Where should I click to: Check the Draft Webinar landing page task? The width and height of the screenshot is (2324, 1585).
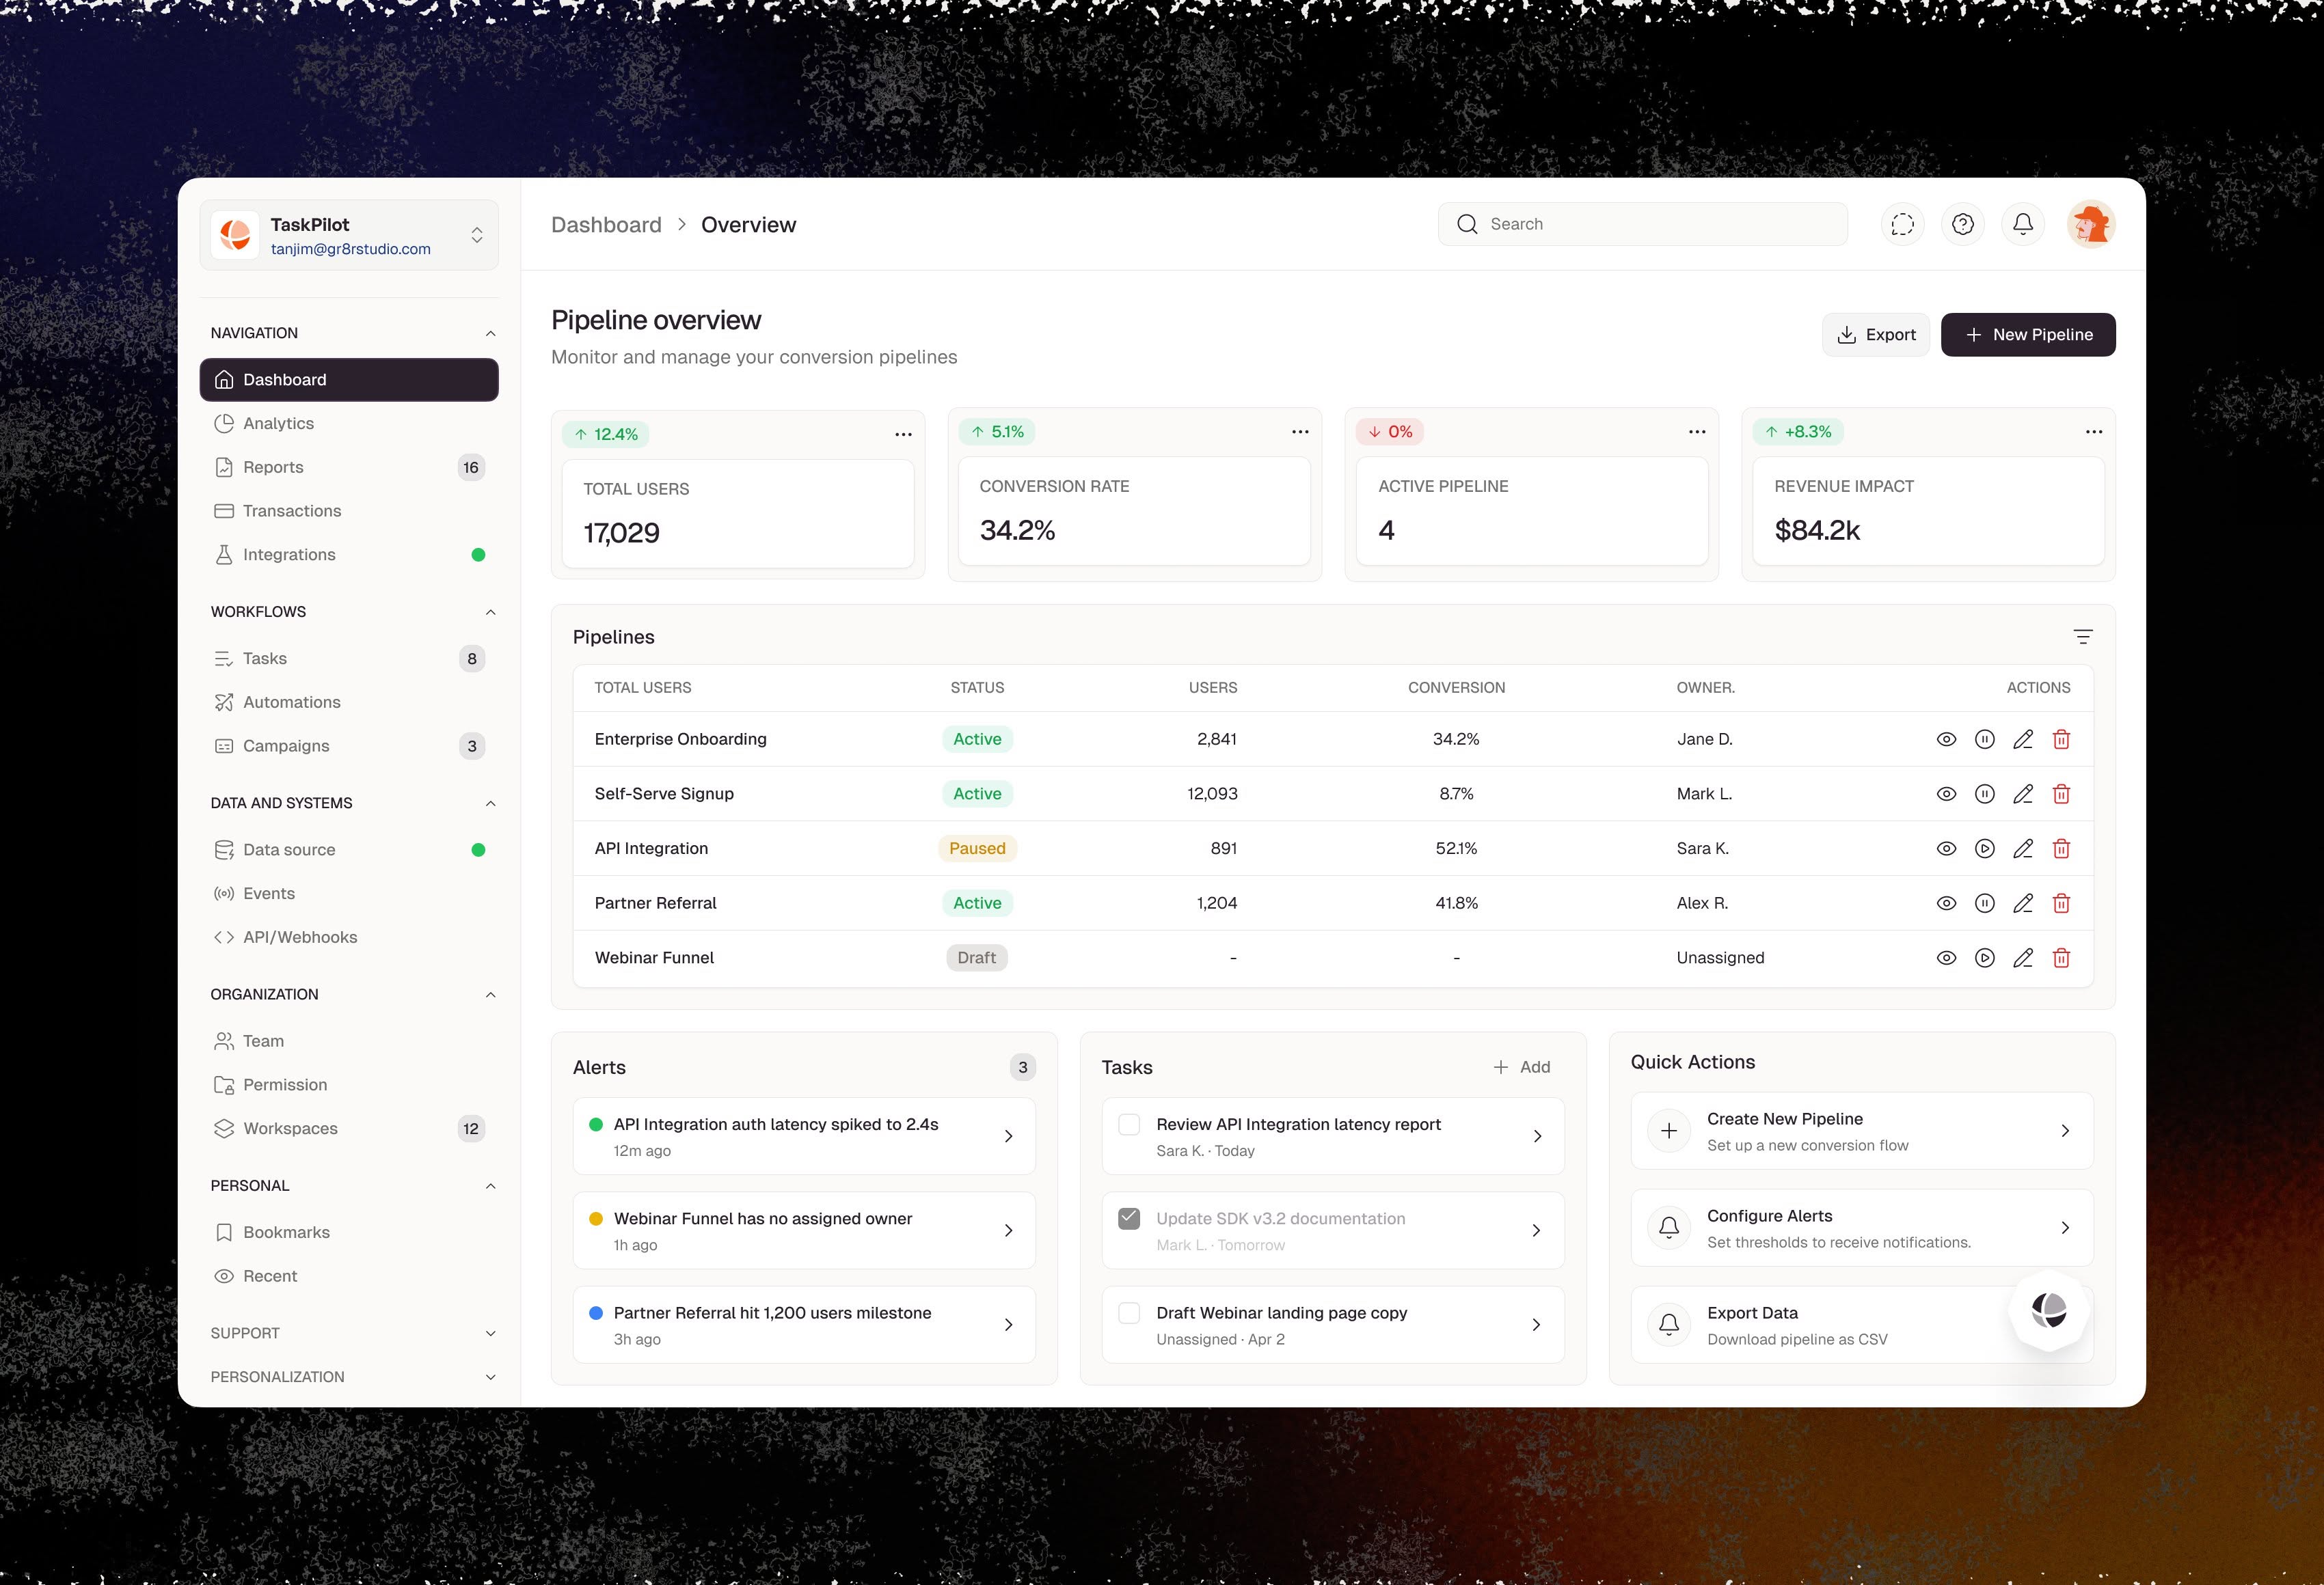pos(1129,1312)
